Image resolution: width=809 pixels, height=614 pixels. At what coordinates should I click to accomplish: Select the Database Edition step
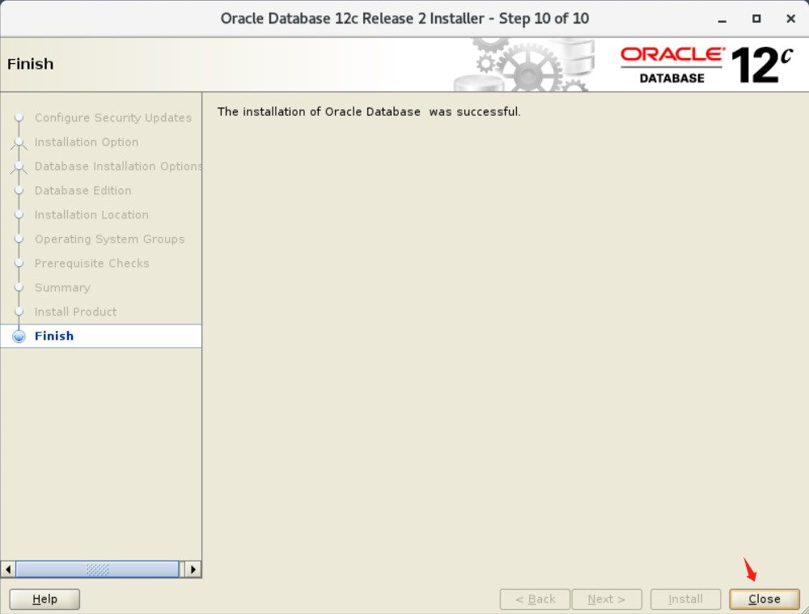tap(83, 190)
